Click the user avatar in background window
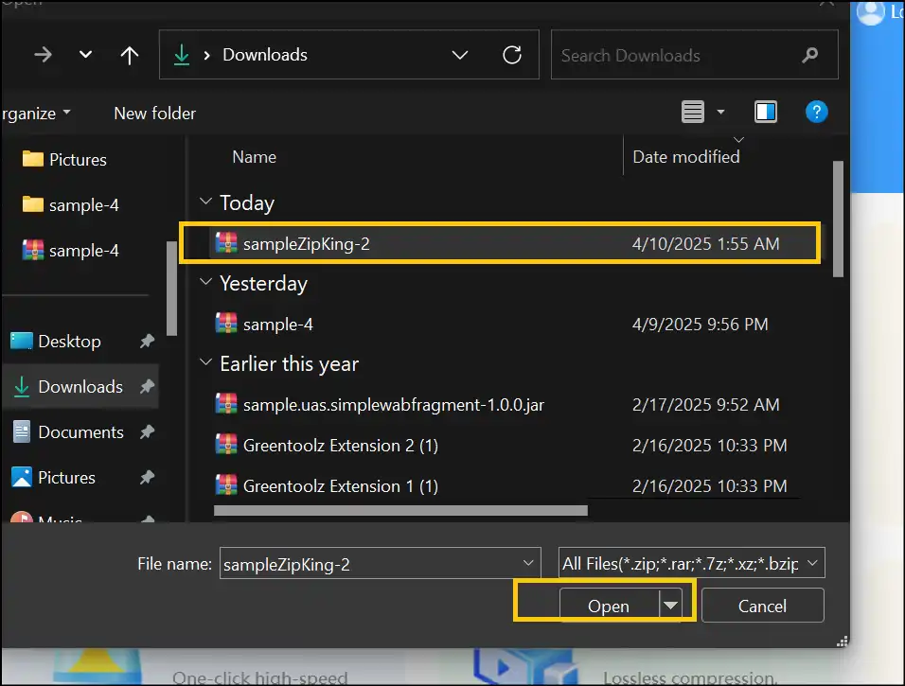The image size is (905, 686). pos(870,11)
